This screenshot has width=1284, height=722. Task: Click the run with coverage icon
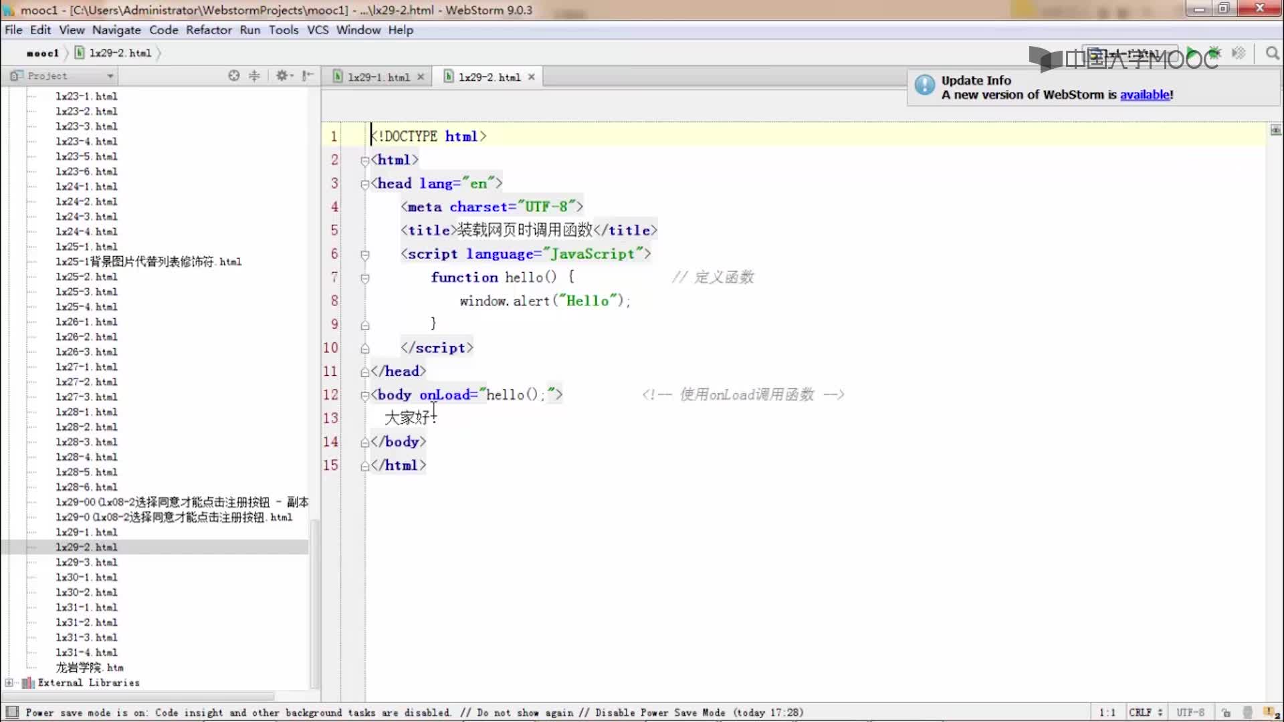click(x=1239, y=53)
